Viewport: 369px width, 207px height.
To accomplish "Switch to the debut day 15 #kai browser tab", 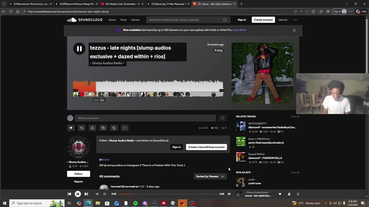I will click(168, 4).
